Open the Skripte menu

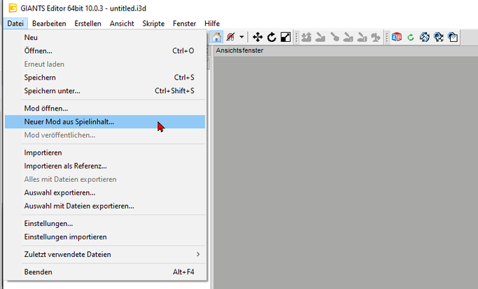point(153,24)
